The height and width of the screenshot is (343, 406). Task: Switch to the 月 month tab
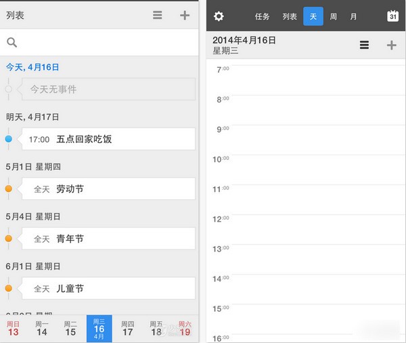coord(353,16)
